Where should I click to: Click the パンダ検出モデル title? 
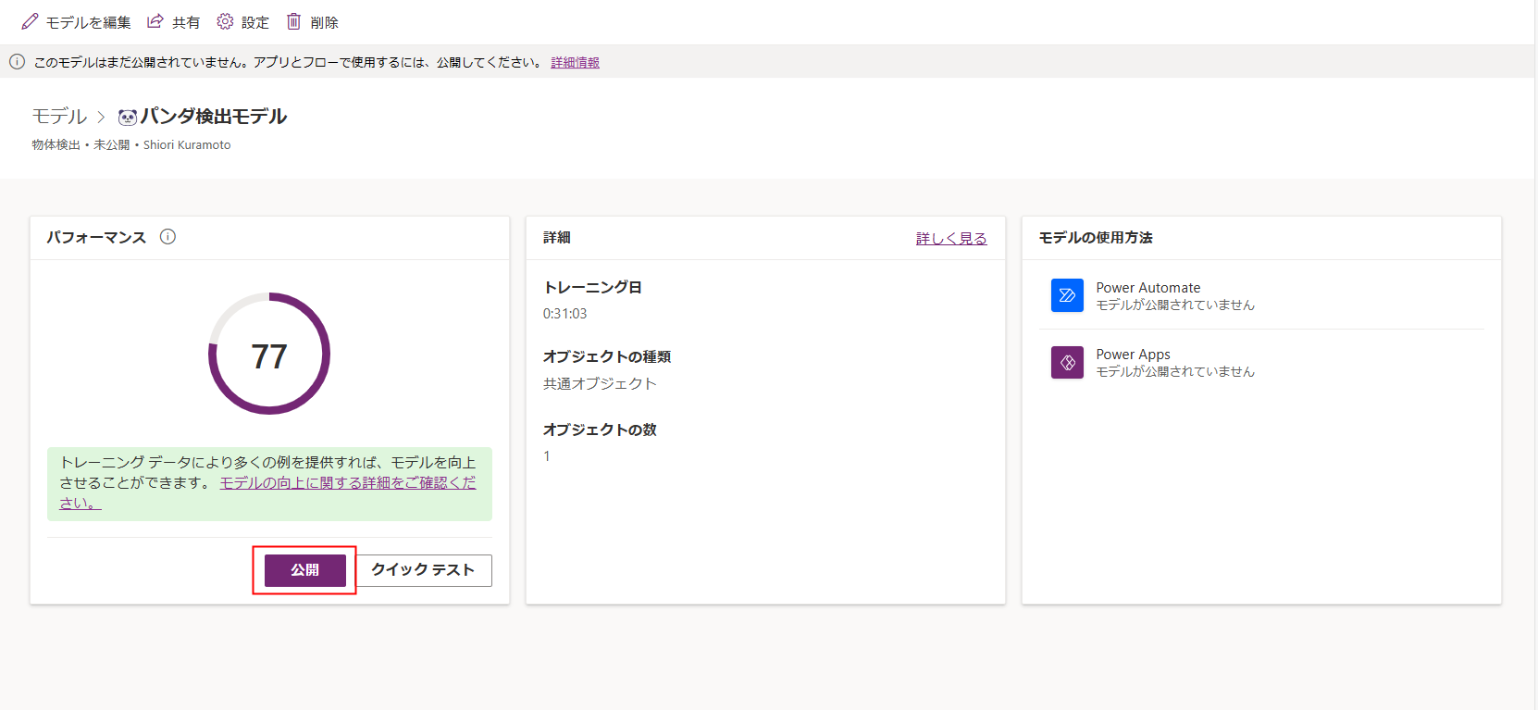[214, 117]
